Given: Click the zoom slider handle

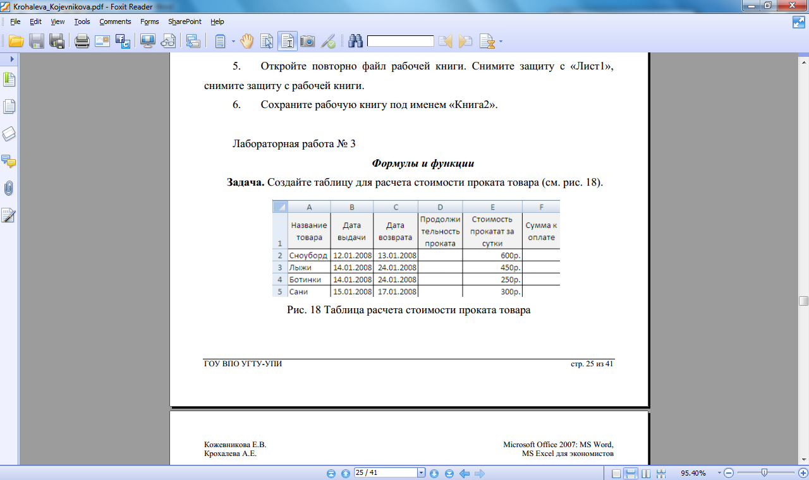Looking at the screenshot, I should coord(765,472).
